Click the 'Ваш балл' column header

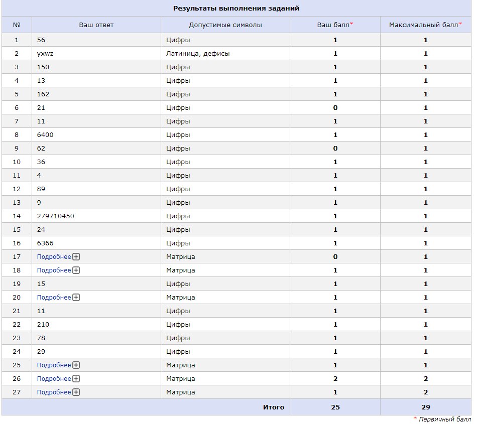pos(335,25)
